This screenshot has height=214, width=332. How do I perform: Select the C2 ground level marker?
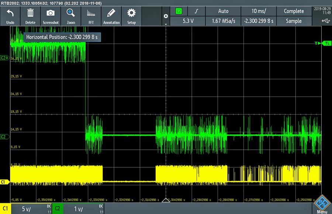(x=5, y=137)
